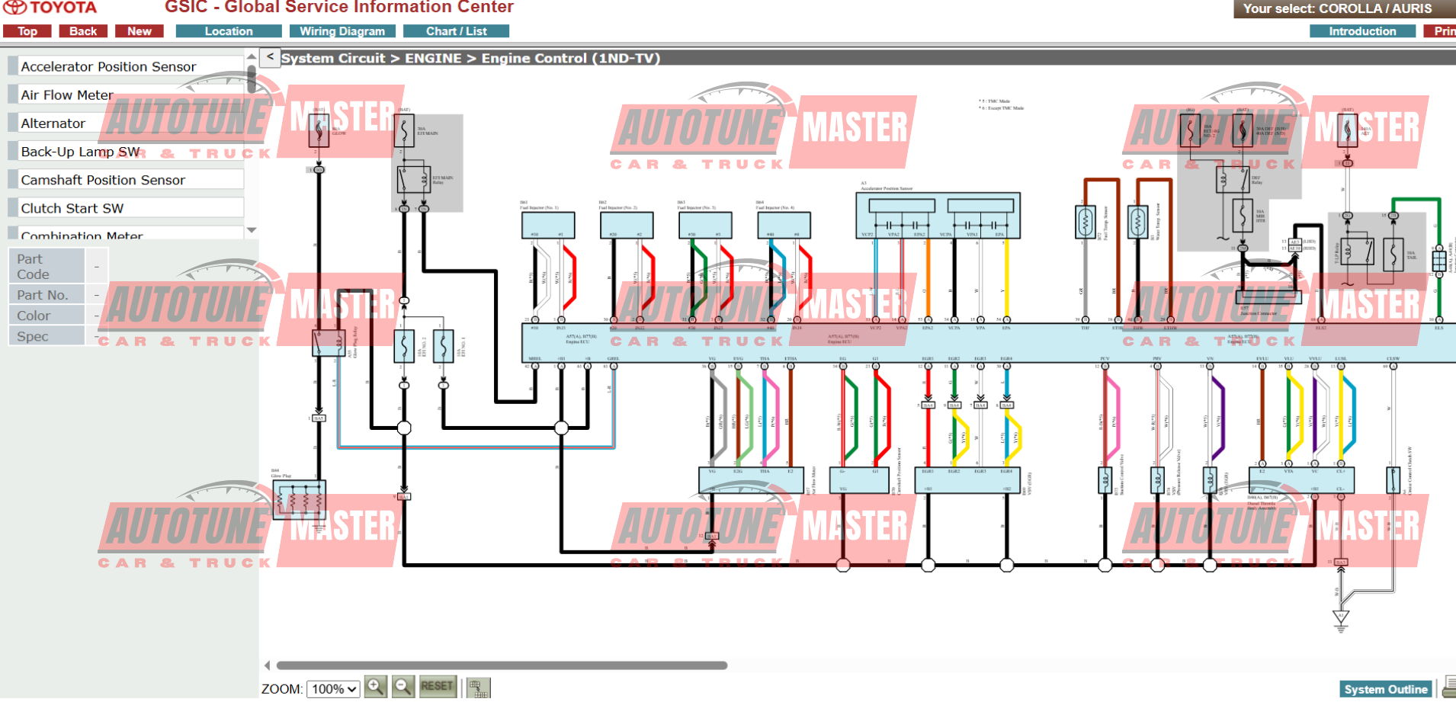Viewport: 1456px width, 702px height.
Task: Click the grid overview icon beside RESET
Action: click(478, 688)
